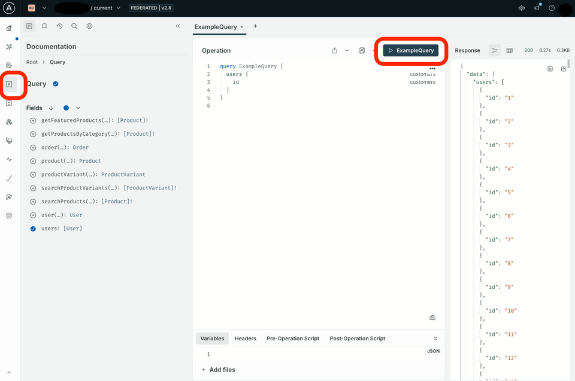This screenshot has height=381, width=575.
Task: Open the Launches rocket sidebar icon
Action: tap(9, 197)
